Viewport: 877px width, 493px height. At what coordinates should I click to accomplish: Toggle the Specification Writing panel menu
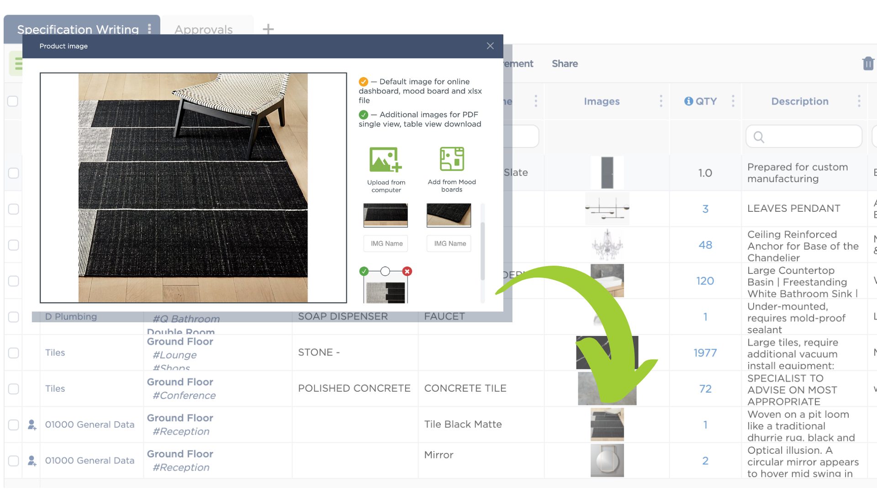pos(149,28)
